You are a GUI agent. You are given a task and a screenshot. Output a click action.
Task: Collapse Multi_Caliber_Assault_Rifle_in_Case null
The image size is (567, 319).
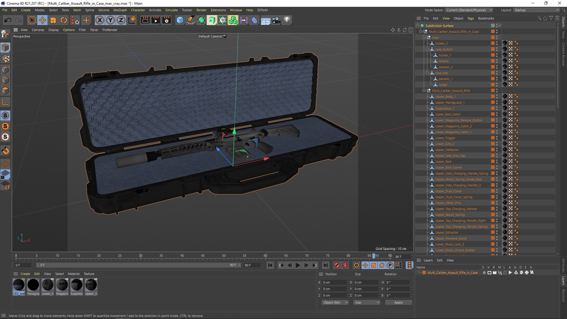(x=421, y=32)
